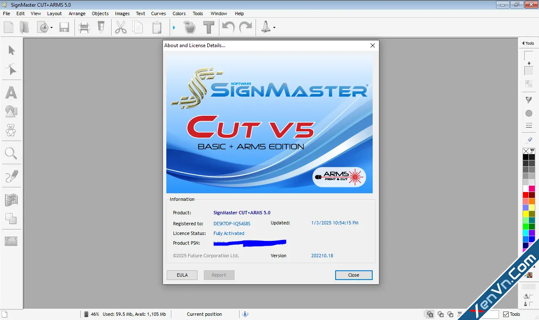539x320 pixels.
Task: Select the pen drawing tool
Action: (x=11, y=176)
